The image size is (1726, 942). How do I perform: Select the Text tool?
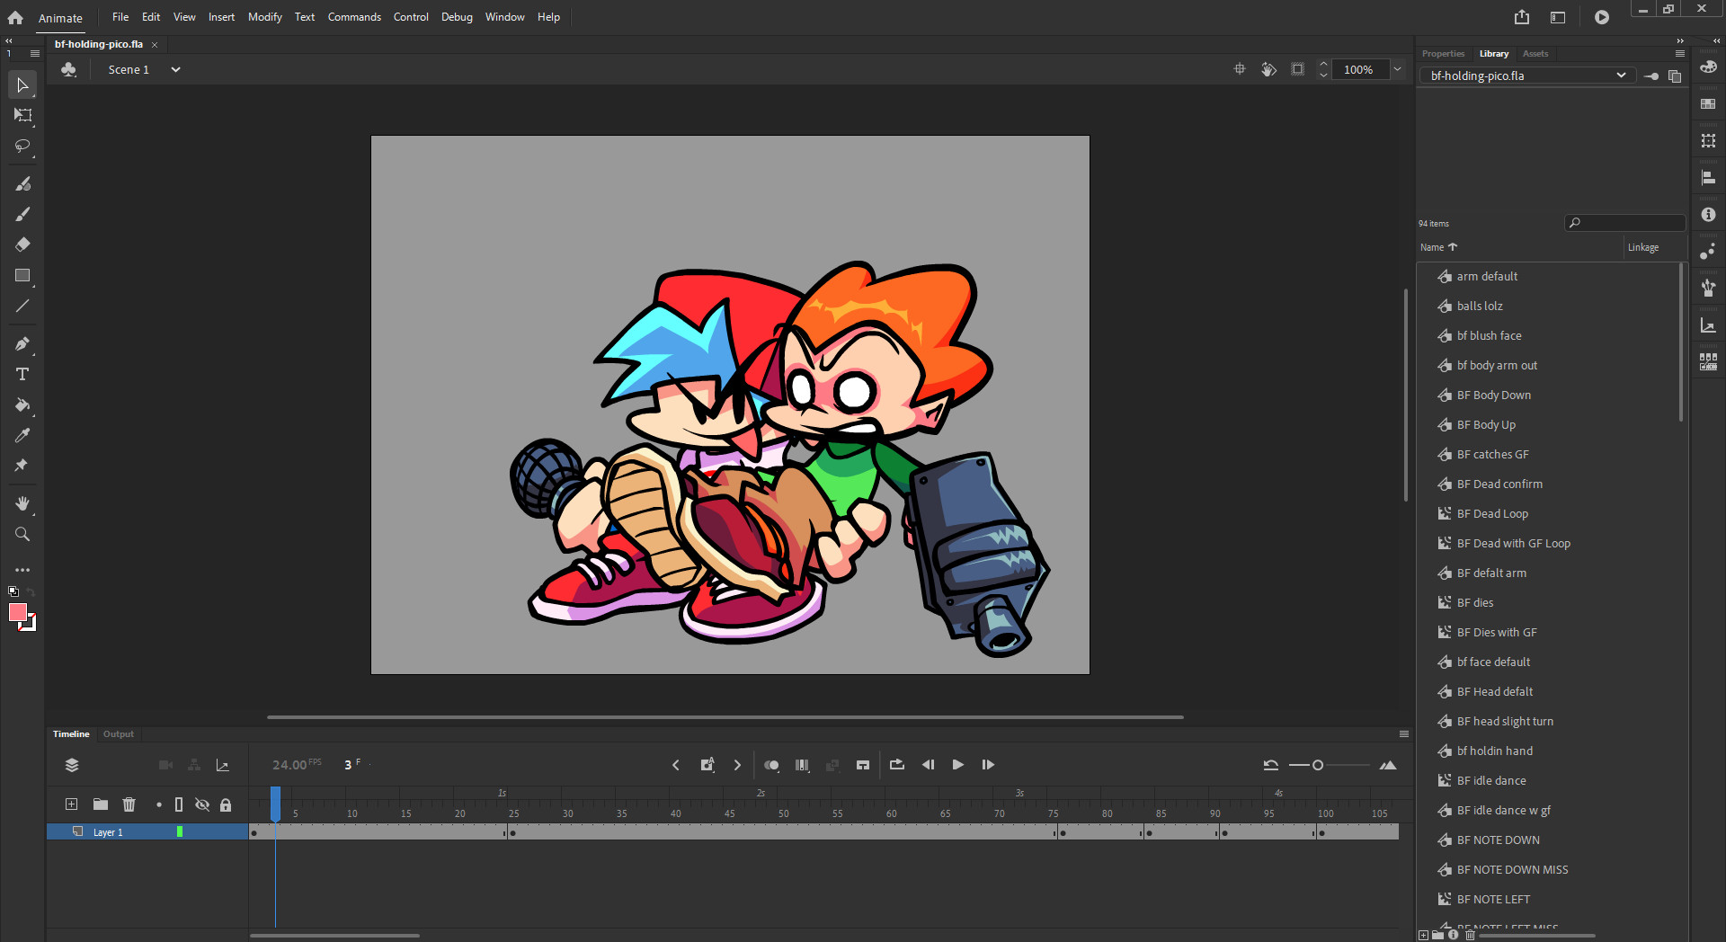[x=22, y=374]
